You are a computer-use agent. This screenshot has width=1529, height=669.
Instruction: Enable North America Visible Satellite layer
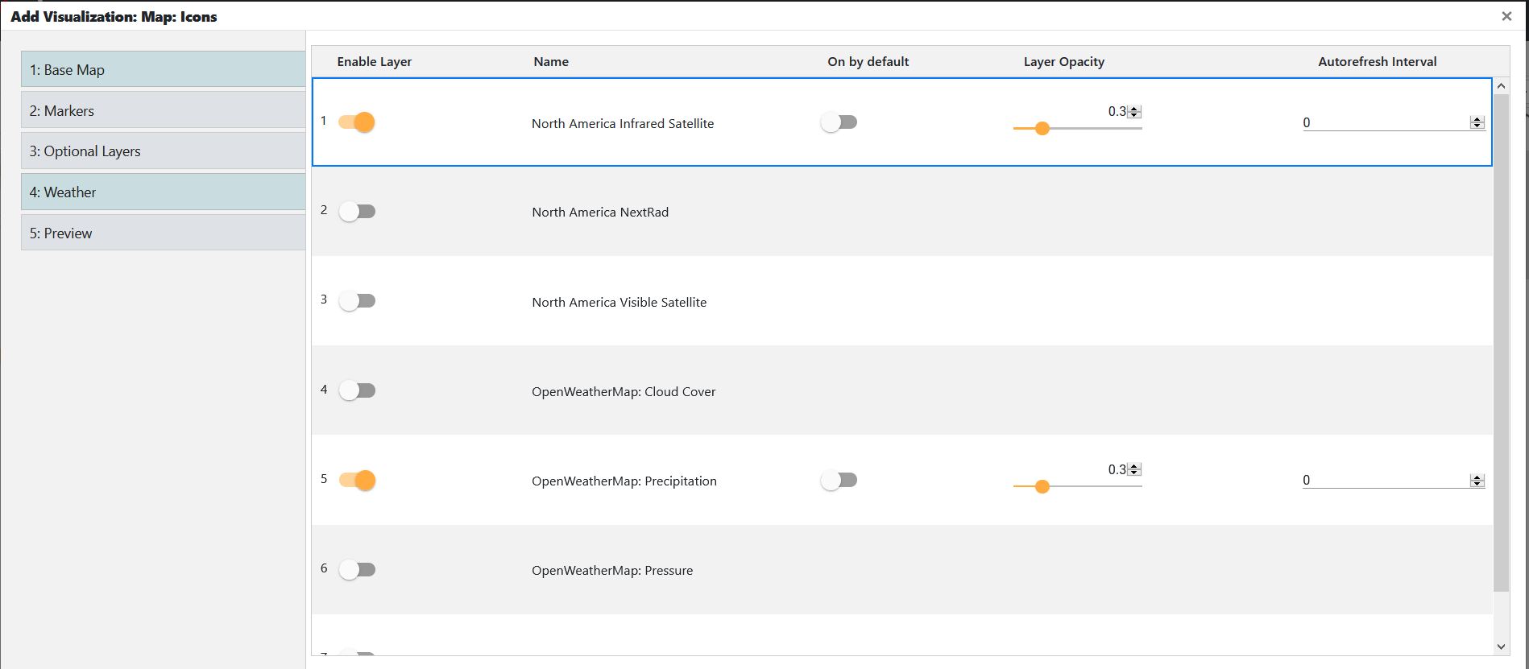click(357, 301)
